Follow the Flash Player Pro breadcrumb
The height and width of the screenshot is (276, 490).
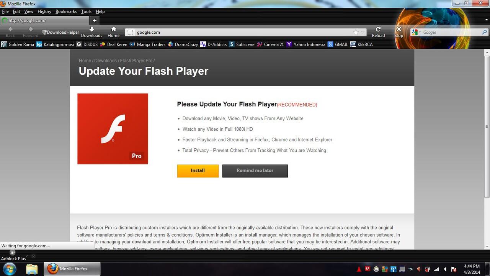coord(136,61)
